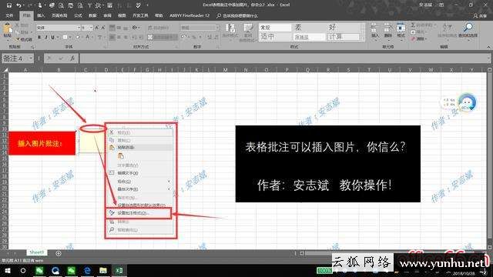Click Decrease Font Size icon
Screen dimensions: 493x277
pyautogui.click(x=102, y=28)
